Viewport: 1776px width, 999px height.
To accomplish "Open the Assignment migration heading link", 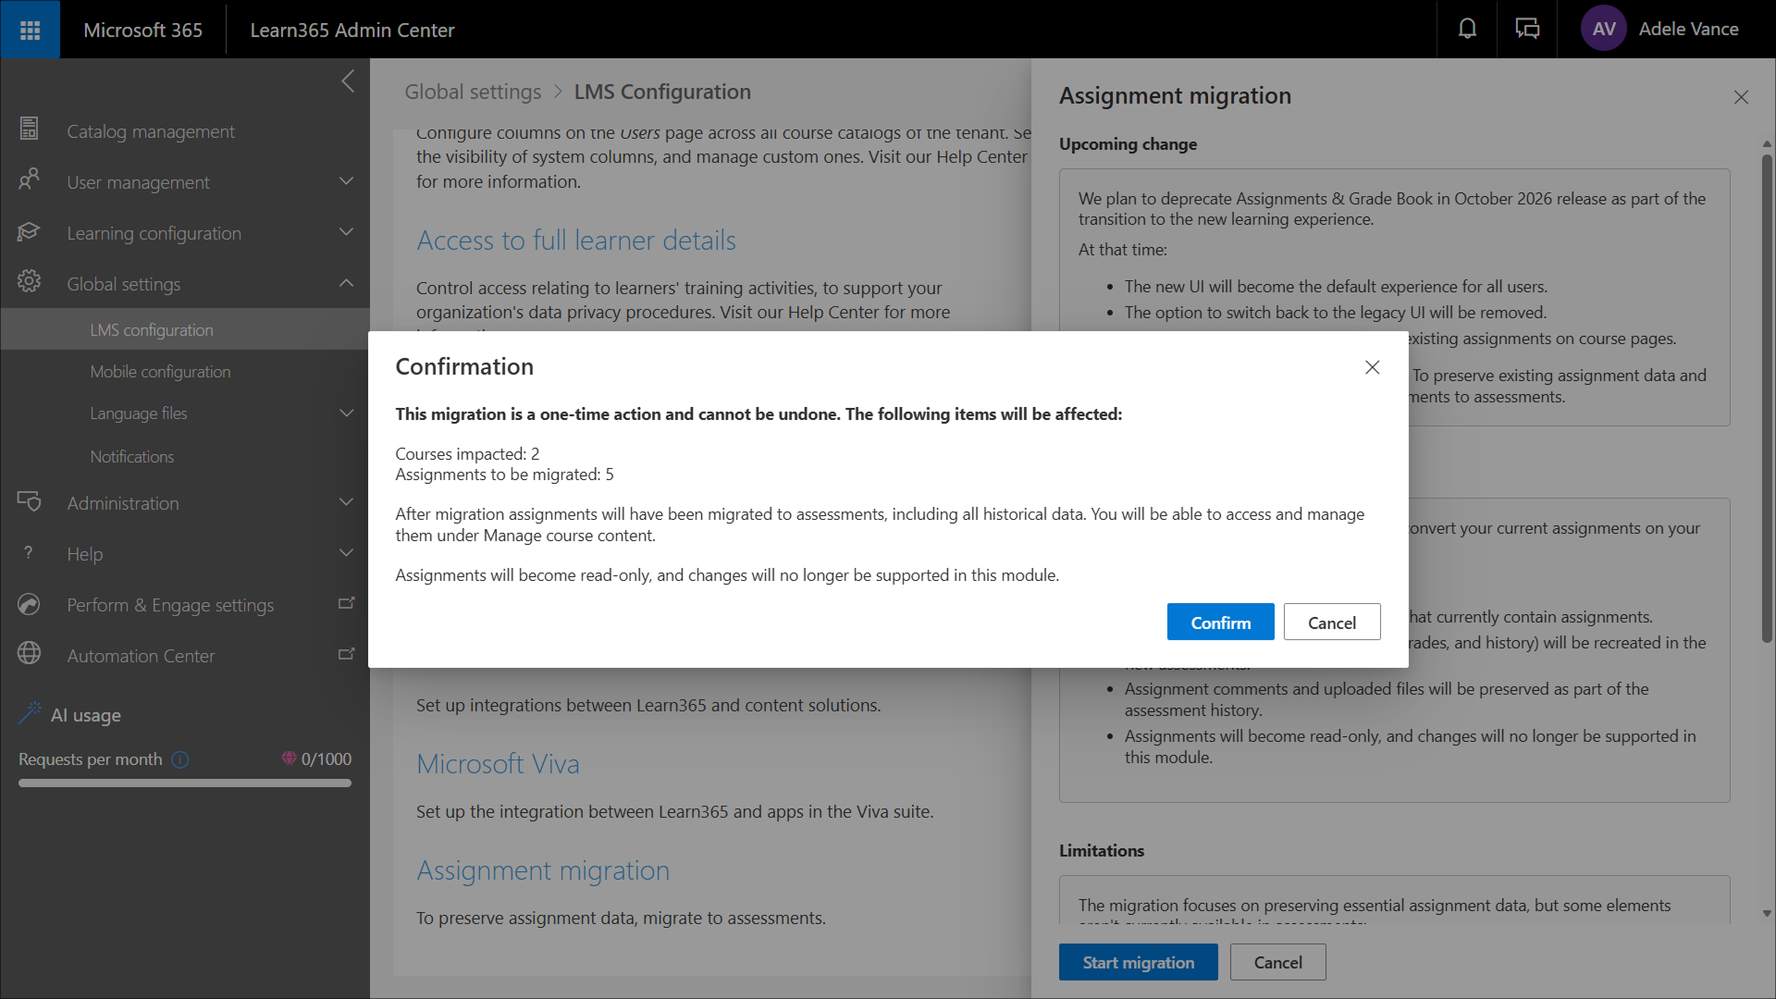I will pos(543,870).
